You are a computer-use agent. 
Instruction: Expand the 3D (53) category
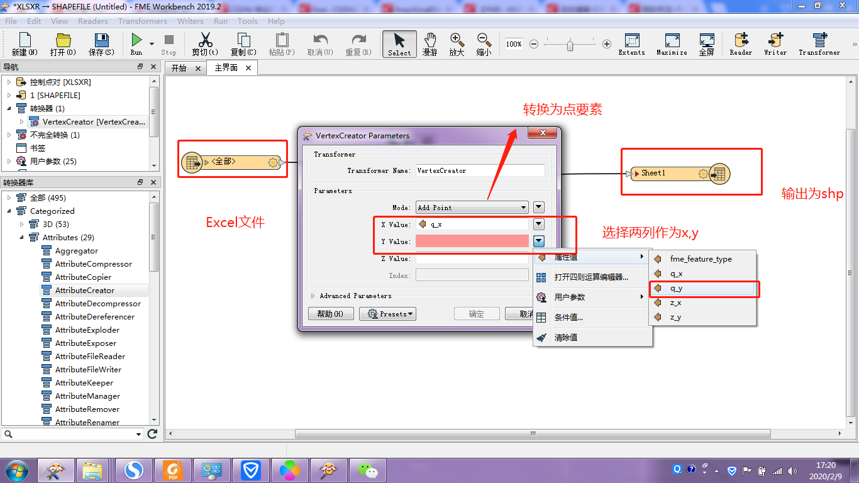(22, 225)
